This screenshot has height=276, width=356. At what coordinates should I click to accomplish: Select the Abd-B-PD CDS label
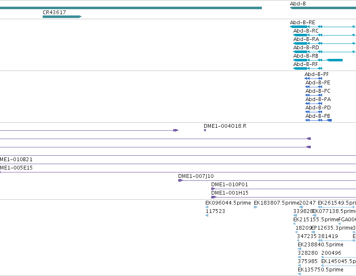click(318, 108)
